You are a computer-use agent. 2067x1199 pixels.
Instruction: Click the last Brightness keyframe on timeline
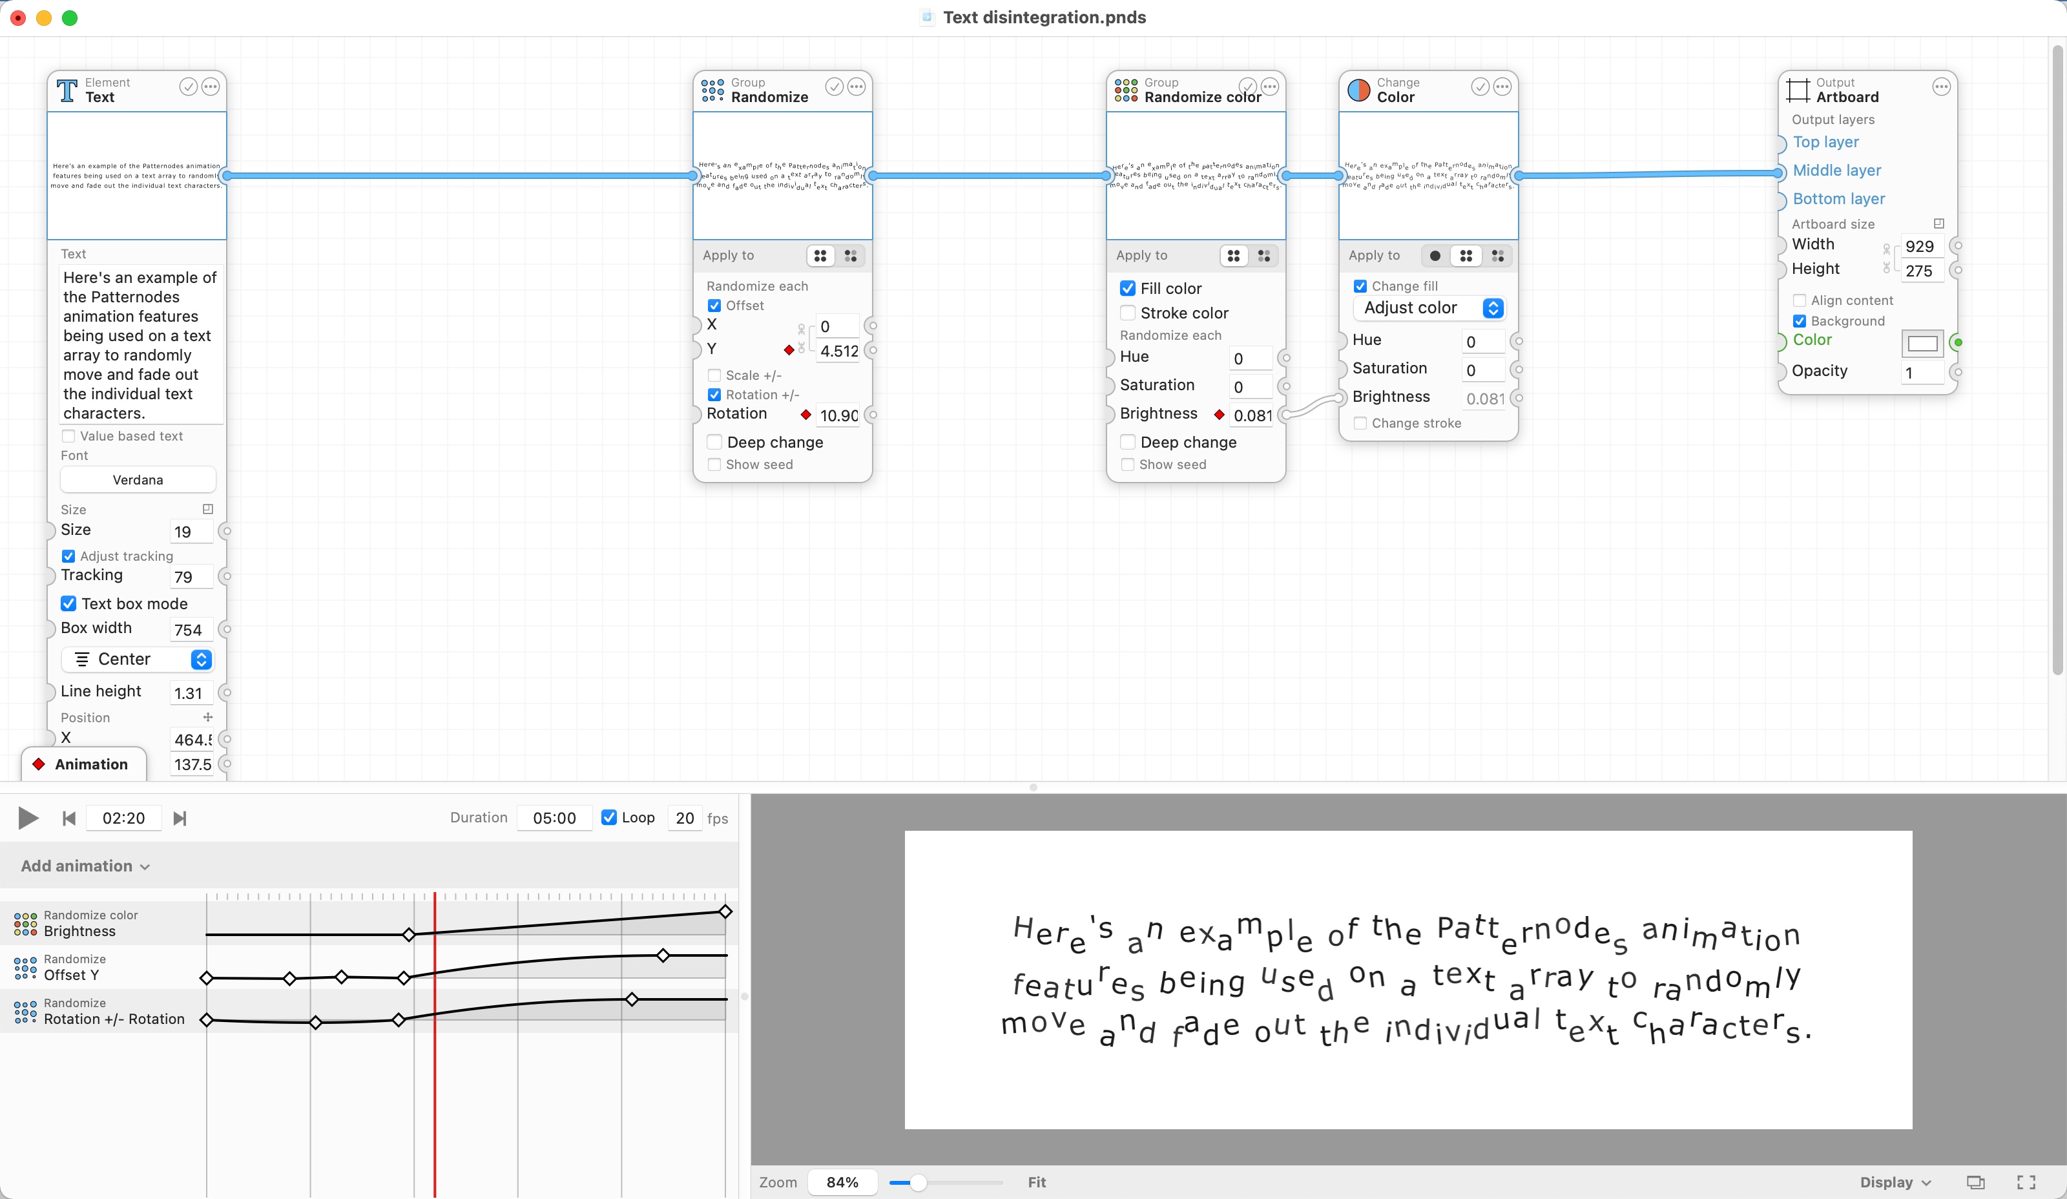point(725,911)
